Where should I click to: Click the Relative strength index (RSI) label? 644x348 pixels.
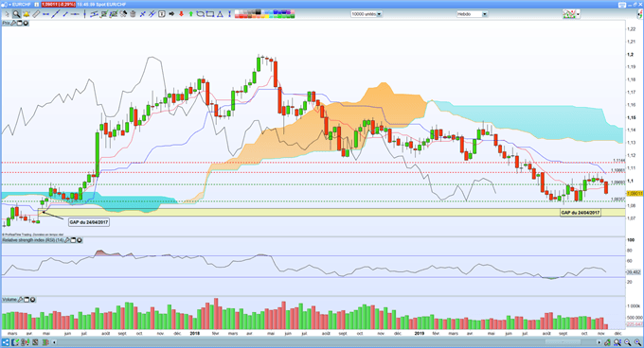pos(33,240)
